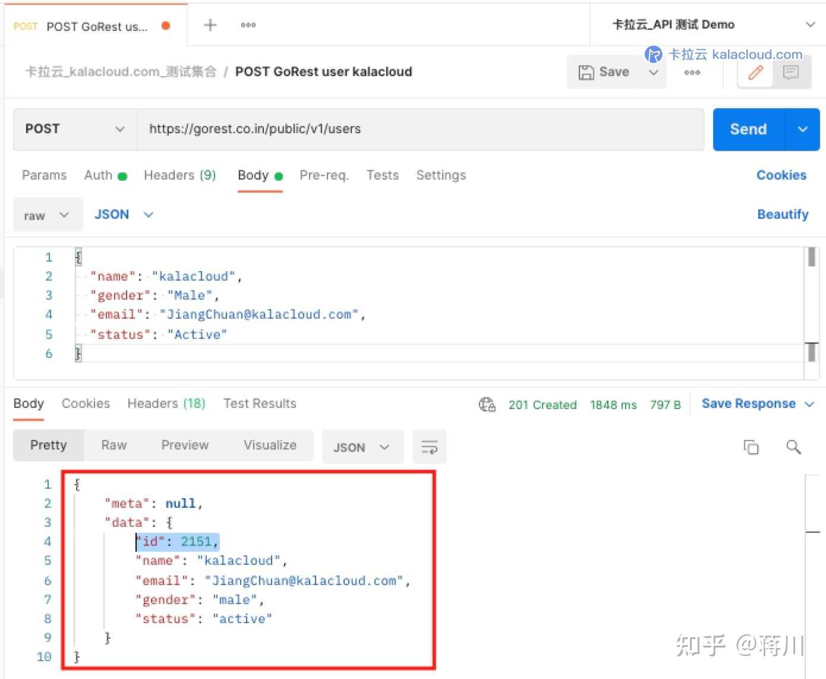Open a new request tab with plus icon
The height and width of the screenshot is (679, 826).
click(x=209, y=24)
